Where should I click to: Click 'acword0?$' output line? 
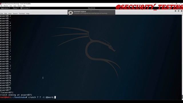(5, 81)
